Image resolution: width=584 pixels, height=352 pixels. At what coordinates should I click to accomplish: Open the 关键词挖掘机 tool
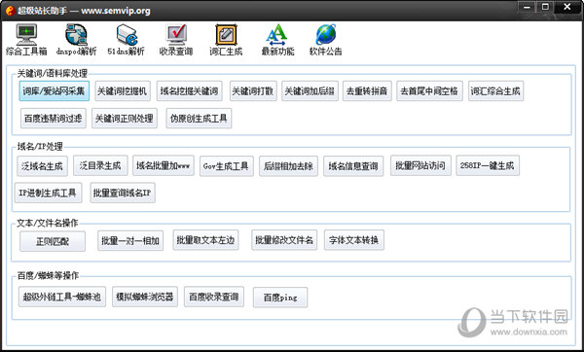(x=123, y=91)
